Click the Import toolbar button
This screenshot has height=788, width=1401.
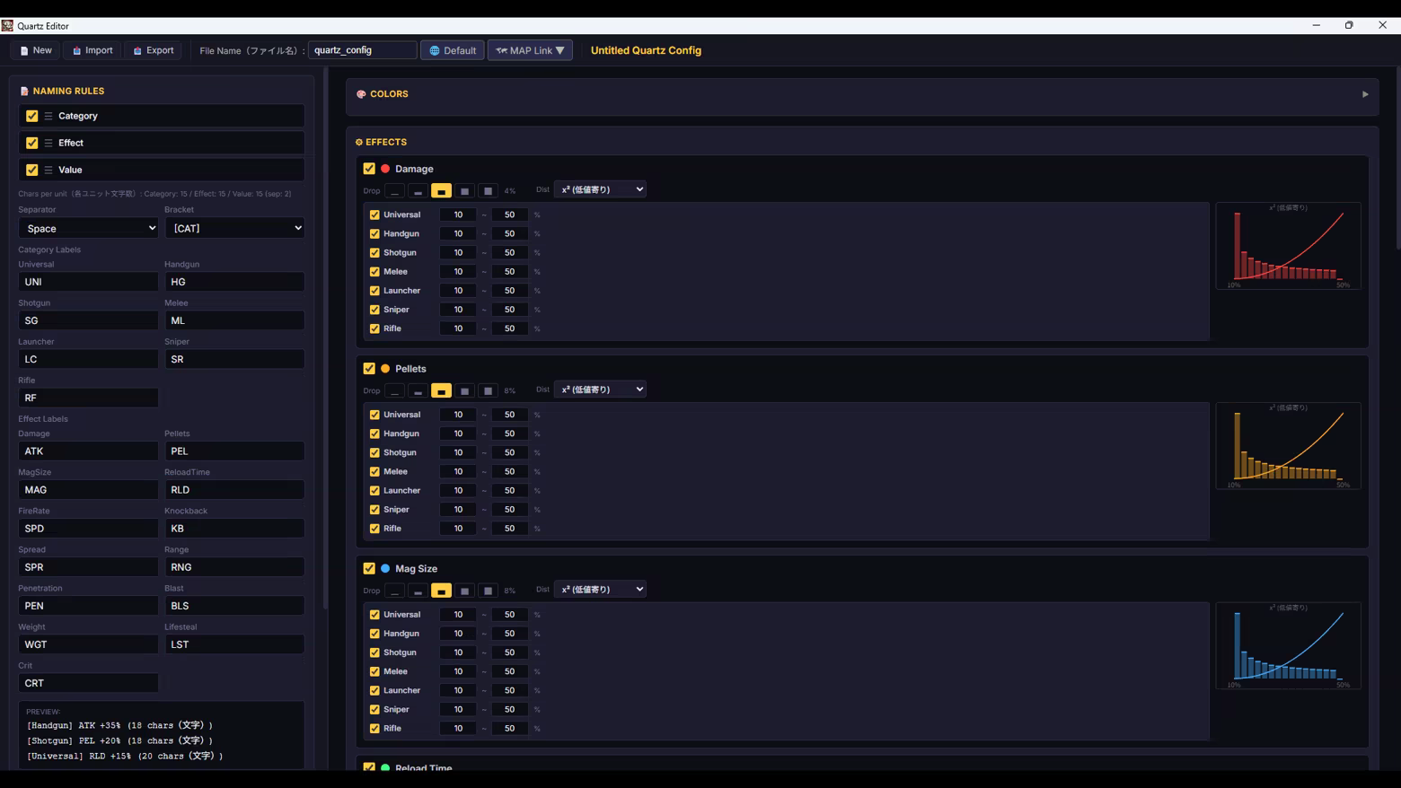click(x=93, y=50)
